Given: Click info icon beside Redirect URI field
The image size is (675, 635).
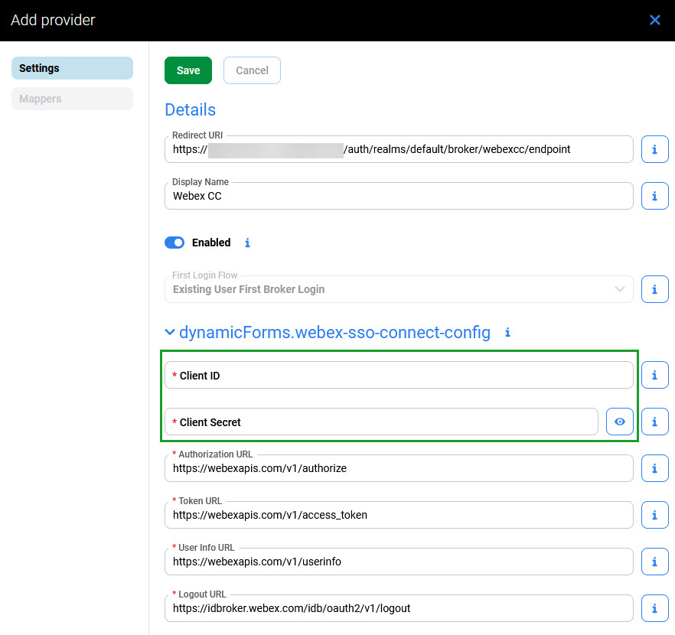Looking at the screenshot, I should pos(654,149).
